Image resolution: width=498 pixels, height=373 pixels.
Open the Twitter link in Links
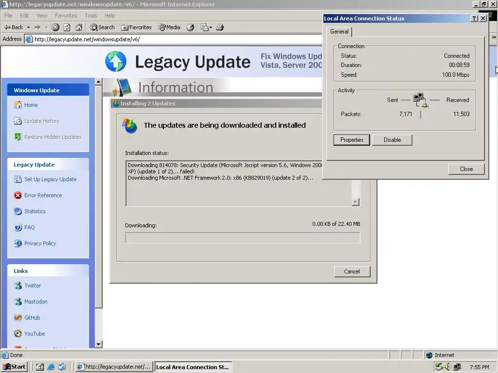tap(33, 286)
